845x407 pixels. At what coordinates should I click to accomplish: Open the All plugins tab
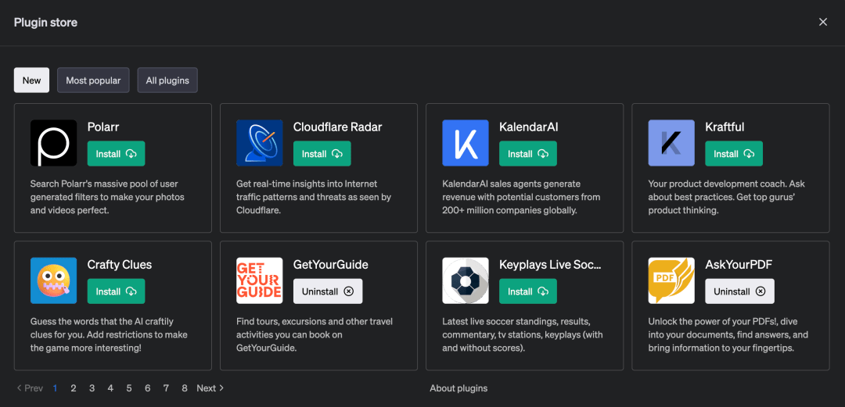[167, 80]
